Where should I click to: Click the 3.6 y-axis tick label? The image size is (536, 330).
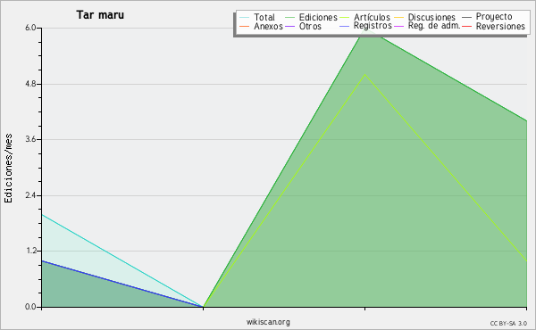pyautogui.click(x=30, y=139)
